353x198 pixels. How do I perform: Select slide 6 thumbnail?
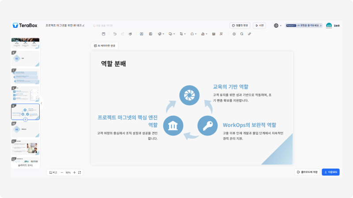pos(25,59)
